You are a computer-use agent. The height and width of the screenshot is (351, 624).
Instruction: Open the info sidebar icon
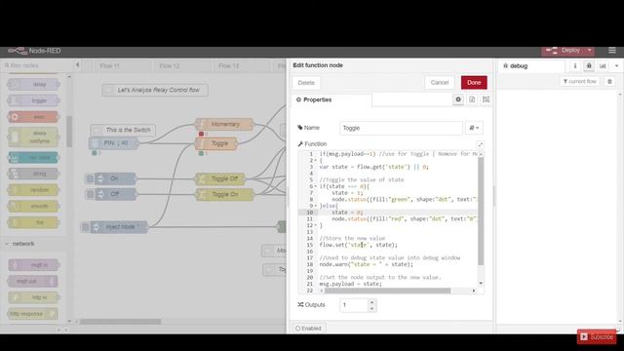[x=575, y=66]
